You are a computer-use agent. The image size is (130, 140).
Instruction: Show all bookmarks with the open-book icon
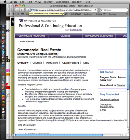[x=17, y=14]
